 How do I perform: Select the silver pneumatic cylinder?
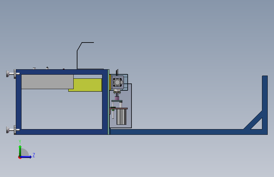coord(121,117)
